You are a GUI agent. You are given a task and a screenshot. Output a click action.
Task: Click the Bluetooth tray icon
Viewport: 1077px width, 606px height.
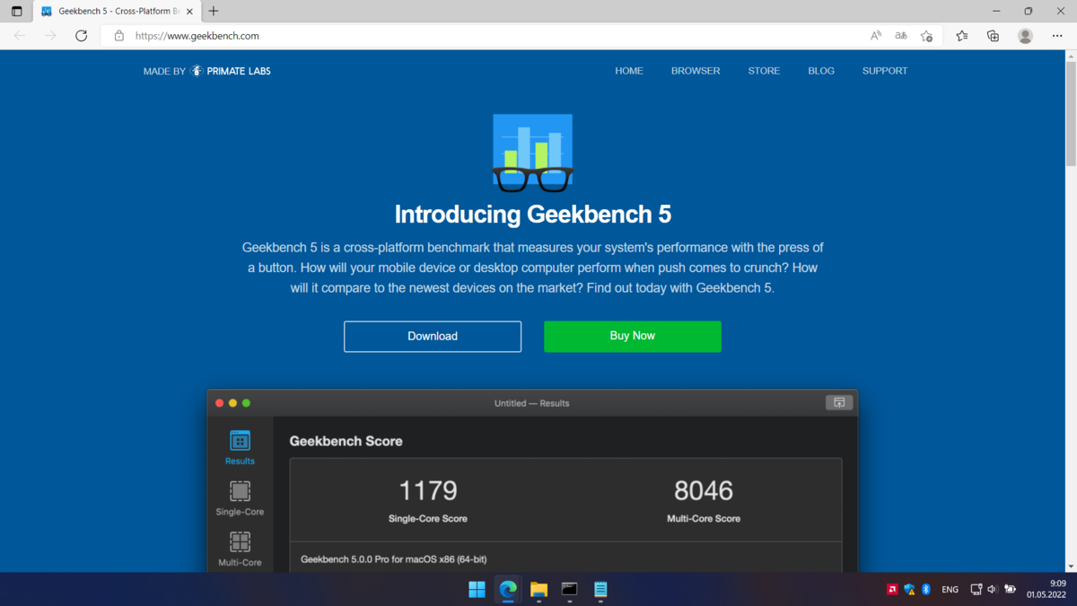(926, 590)
